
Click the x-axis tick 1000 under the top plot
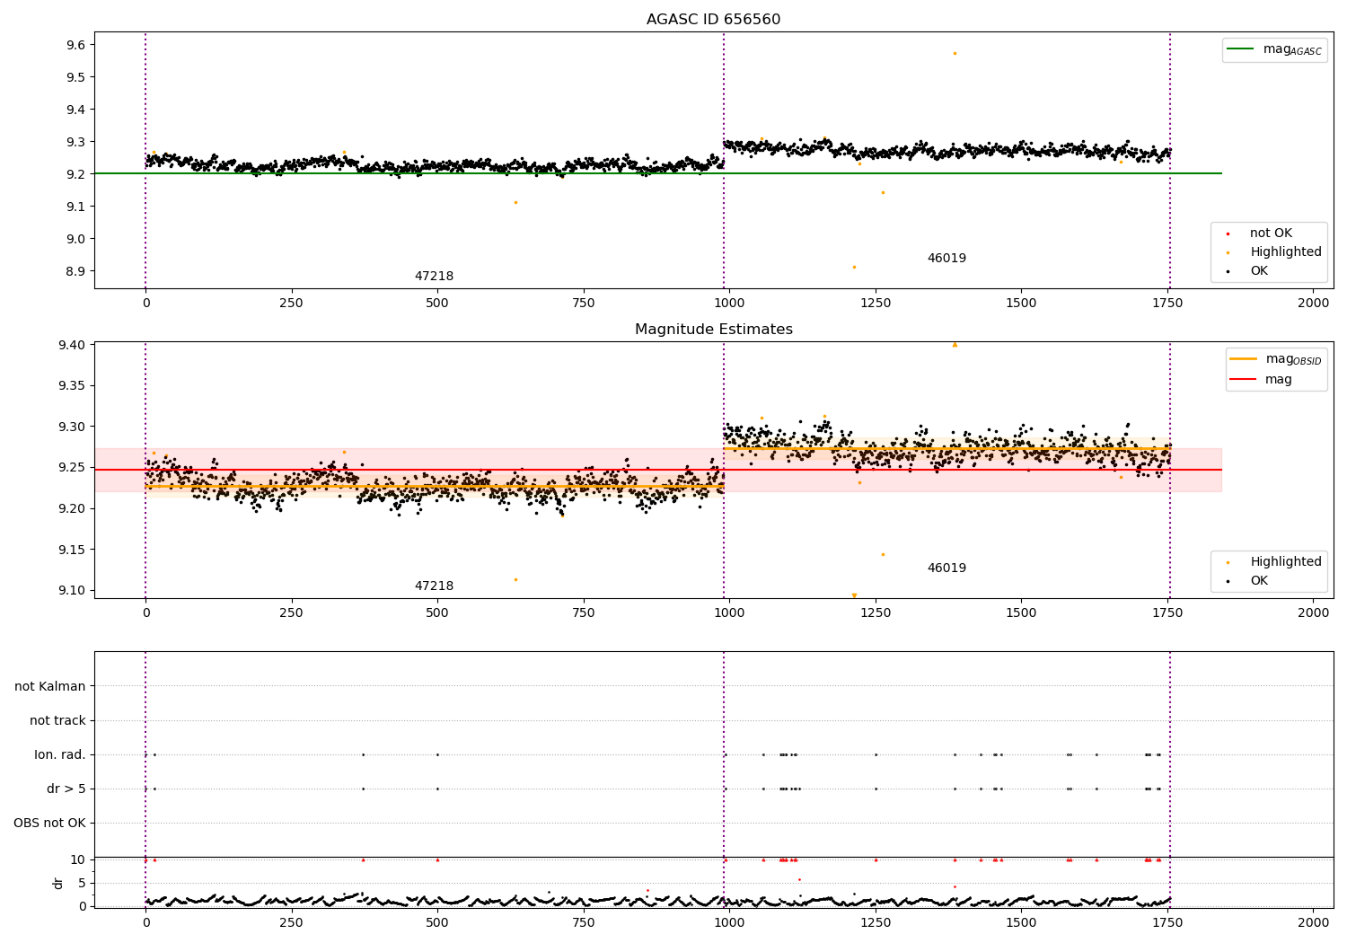(729, 304)
